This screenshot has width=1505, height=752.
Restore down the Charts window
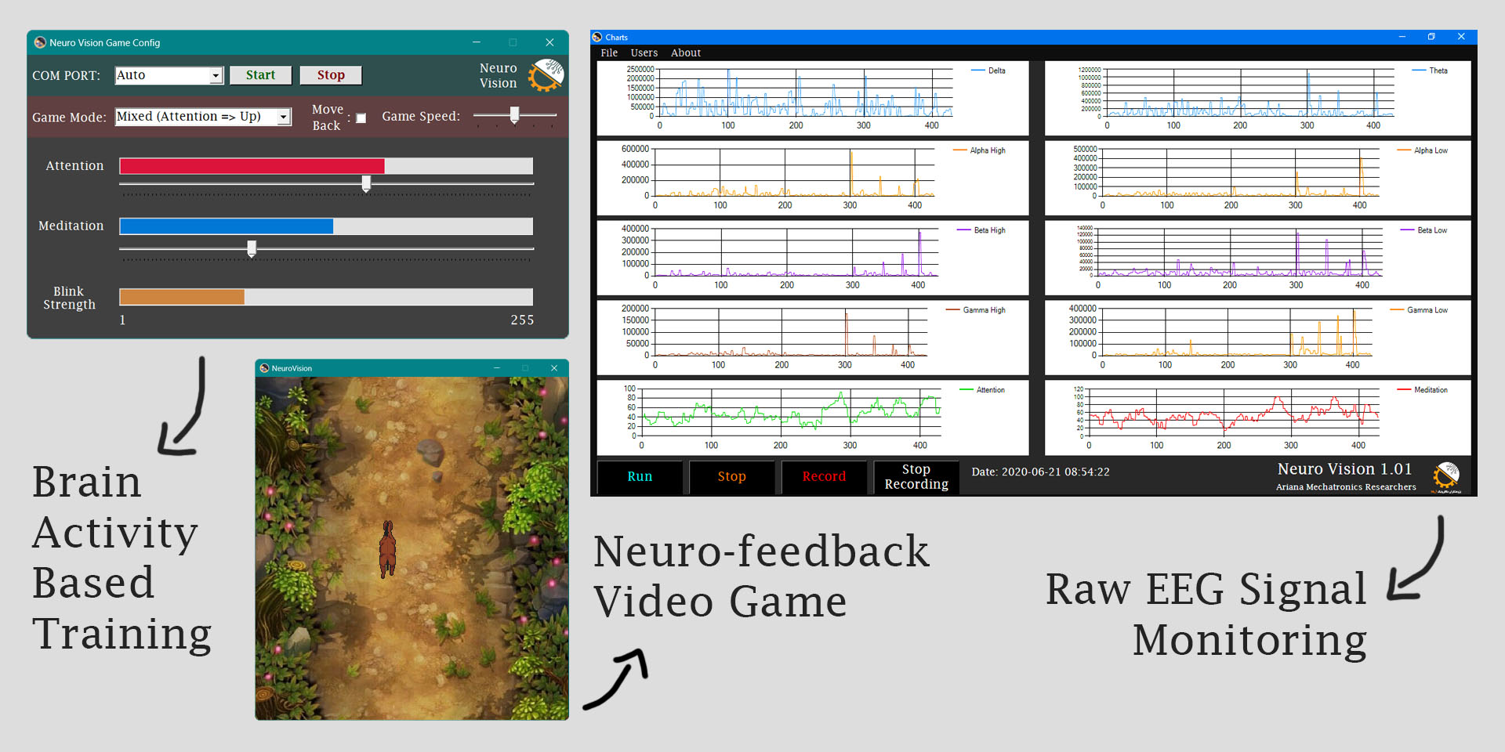pyautogui.click(x=1431, y=37)
